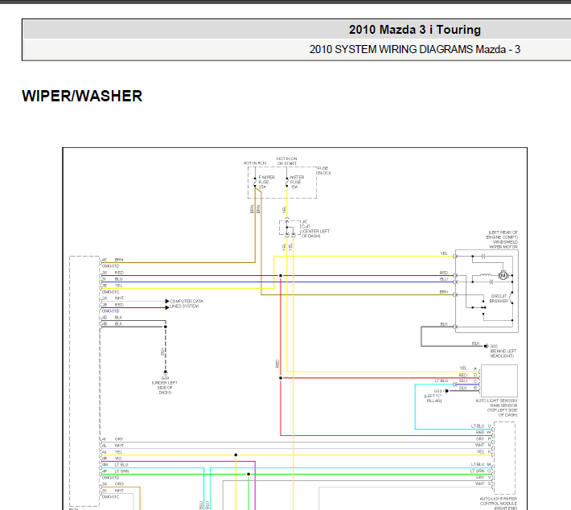Click the '4B BLK' connector pin label
571x510 pixels.
pyautogui.click(x=112, y=324)
